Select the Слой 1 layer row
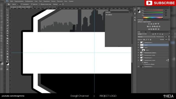The width and height of the screenshot is (176, 99). click(x=153, y=50)
